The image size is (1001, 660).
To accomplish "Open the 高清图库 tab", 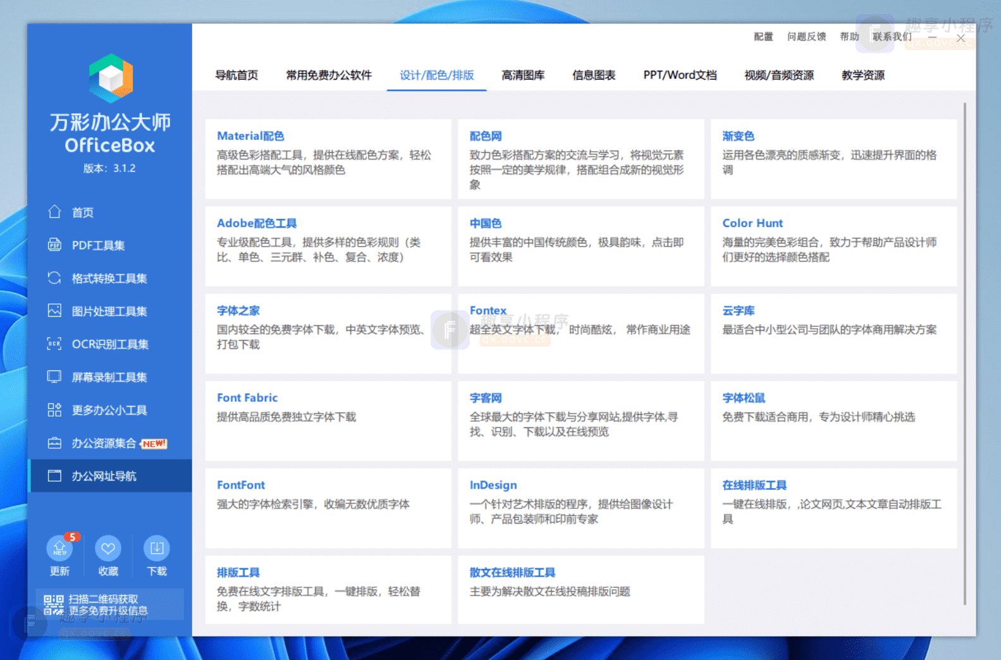I will pos(523,75).
